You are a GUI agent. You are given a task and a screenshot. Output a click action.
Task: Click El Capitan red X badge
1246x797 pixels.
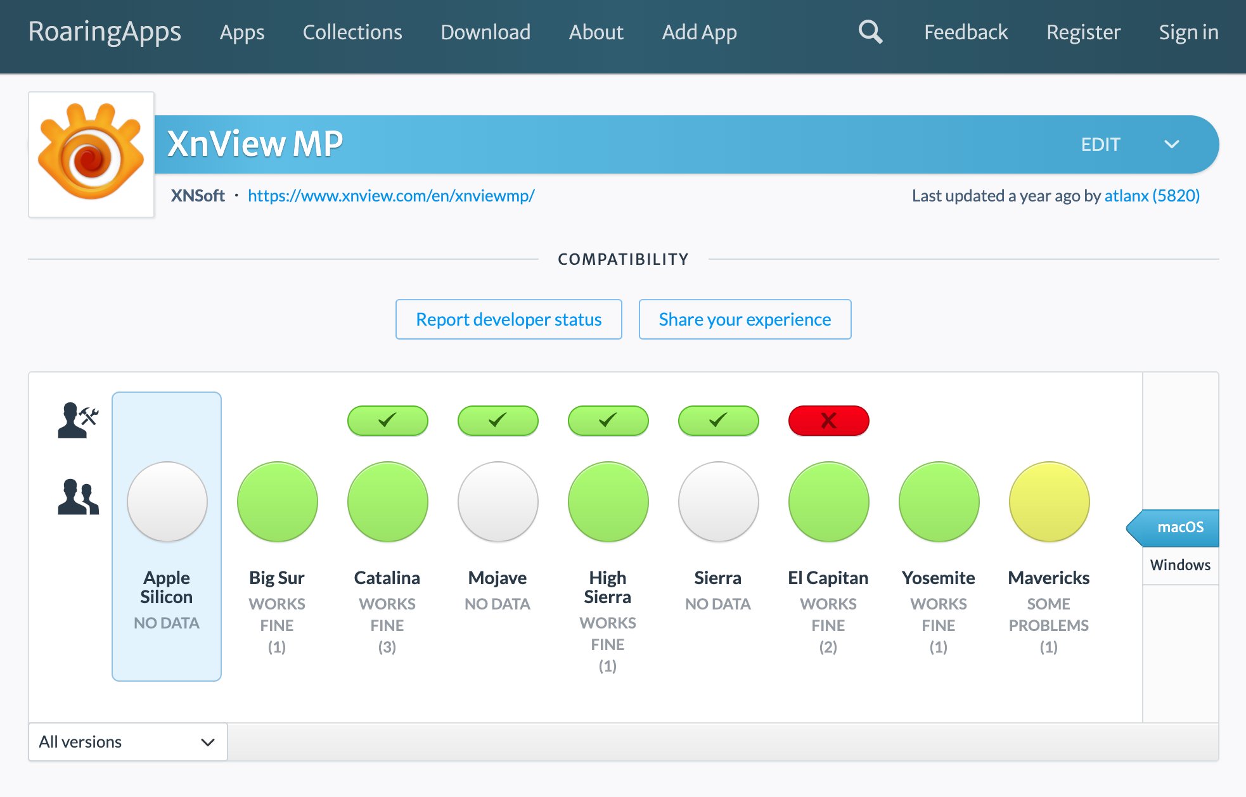(828, 420)
